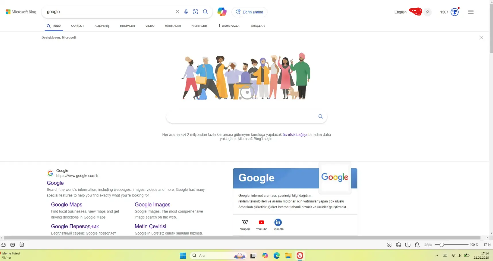This screenshot has width=493, height=261.
Task: Switch to Vivaldi on the taskbar
Action: pyautogui.click(x=300, y=256)
